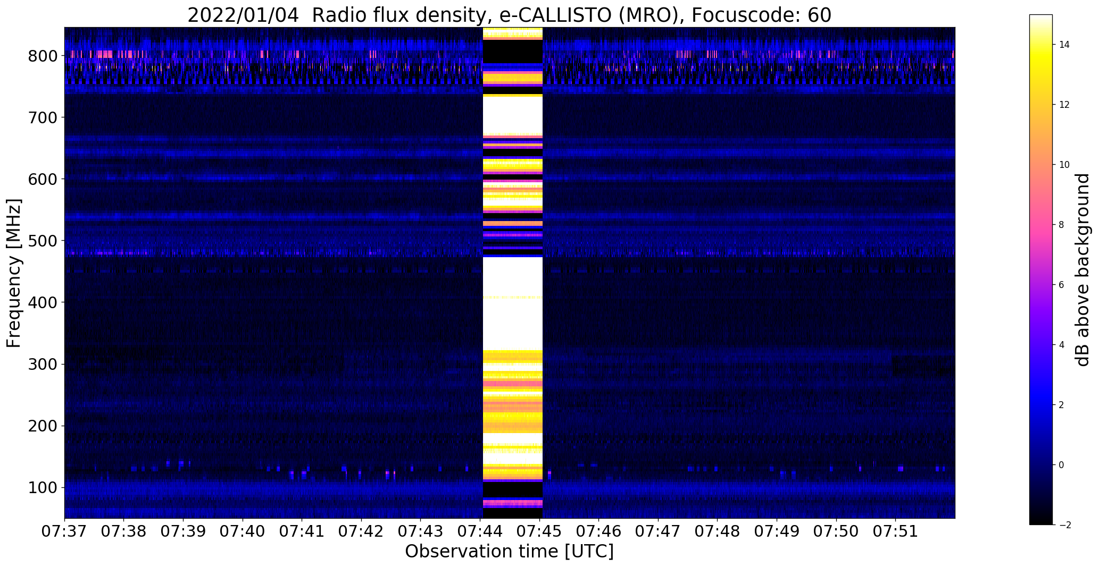
Task: Click the 07:47 time tick label
Action: coord(658,531)
